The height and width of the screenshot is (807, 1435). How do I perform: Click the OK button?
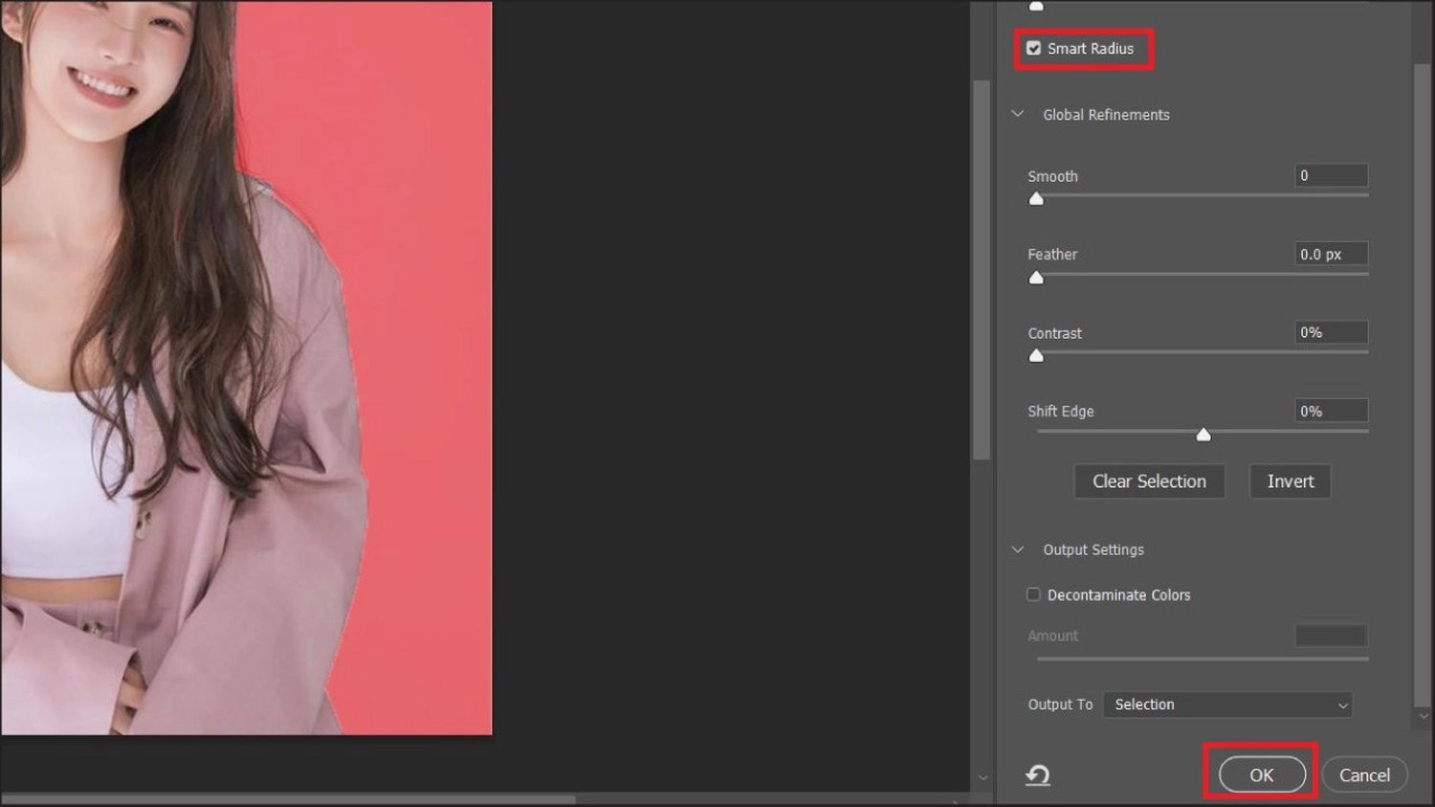(x=1262, y=774)
